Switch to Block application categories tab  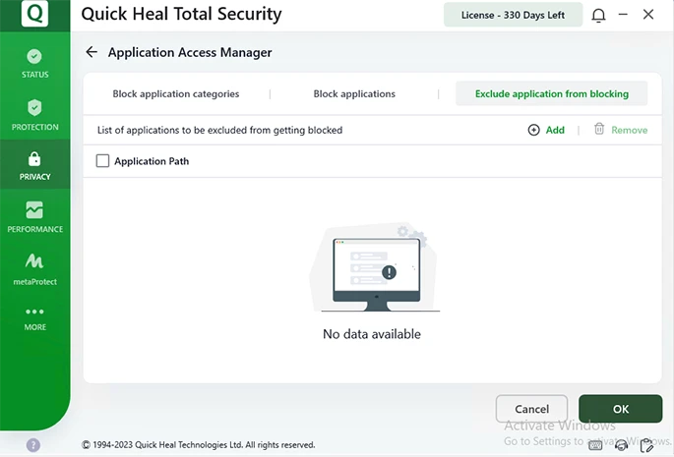pos(176,94)
